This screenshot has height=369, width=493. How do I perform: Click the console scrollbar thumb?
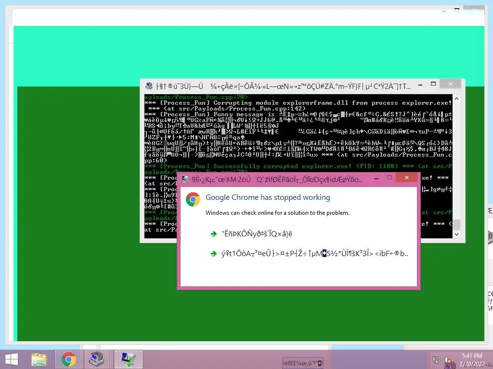[456, 225]
